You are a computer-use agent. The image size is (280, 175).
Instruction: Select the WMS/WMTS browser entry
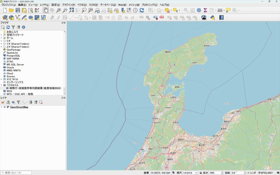13,70
